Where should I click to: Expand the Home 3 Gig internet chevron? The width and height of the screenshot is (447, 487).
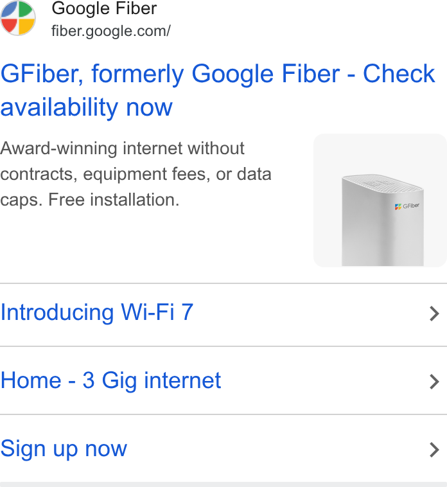434,382
